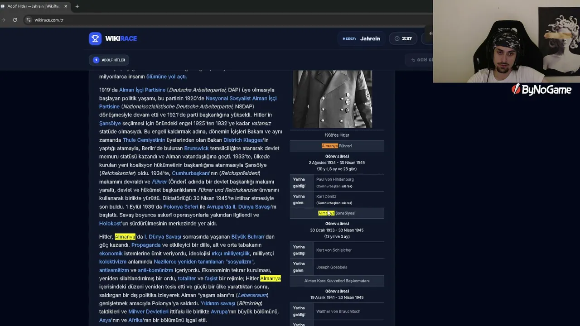Image resolution: width=580 pixels, height=326 pixels.
Task: Click the WIKIRACE title text in the header
Action: pyautogui.click(x=121, y=38)
